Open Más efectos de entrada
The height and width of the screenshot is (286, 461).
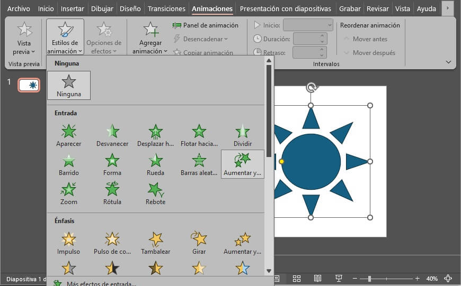point(94,283)
